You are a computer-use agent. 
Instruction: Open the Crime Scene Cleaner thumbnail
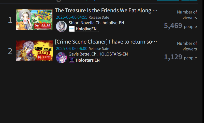[x=34, y=51]
